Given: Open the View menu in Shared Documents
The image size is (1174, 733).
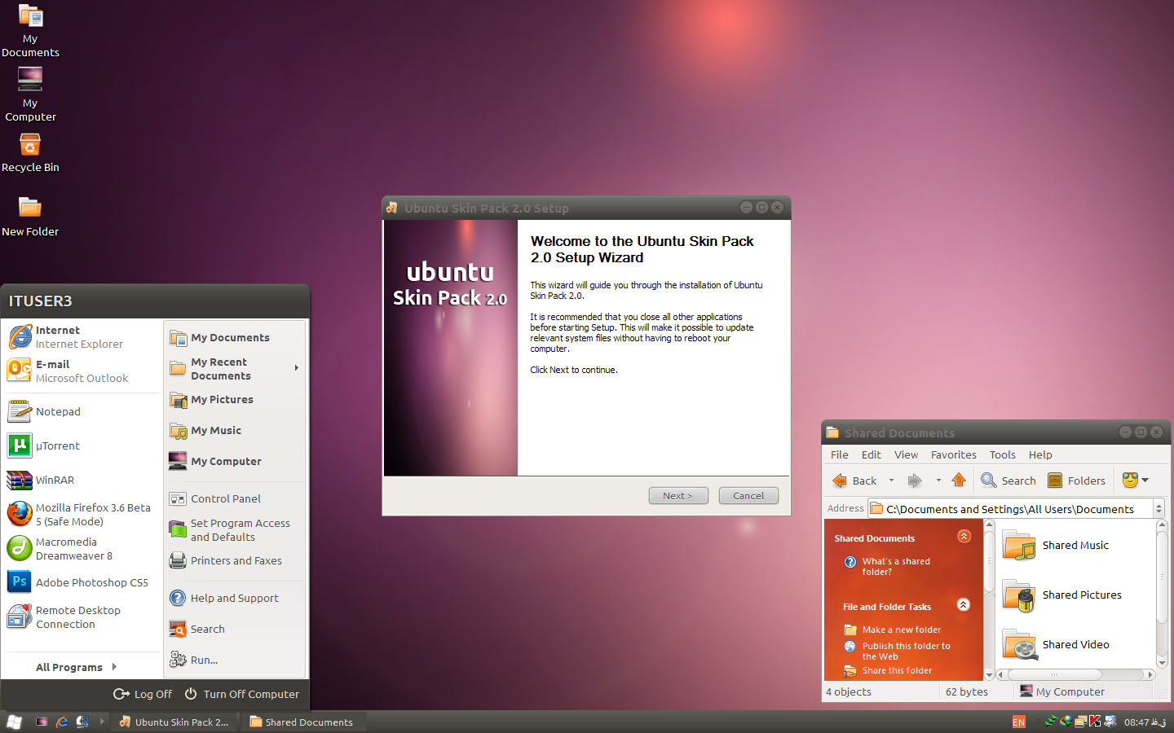Looking at the screenshot, I should pos(906,454).
